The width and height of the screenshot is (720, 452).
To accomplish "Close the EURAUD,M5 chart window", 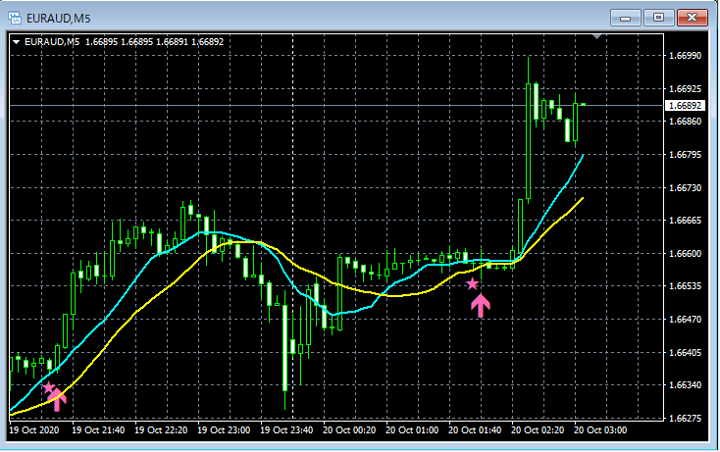I will (x=693, y=18).
